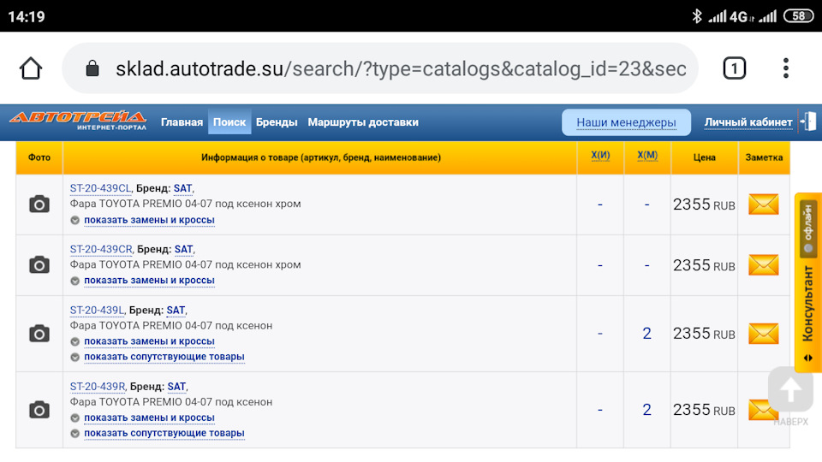Viewport: 822px width, 462px height.
Task: Open Маршруты доставки page
Action: click(363, 122)
